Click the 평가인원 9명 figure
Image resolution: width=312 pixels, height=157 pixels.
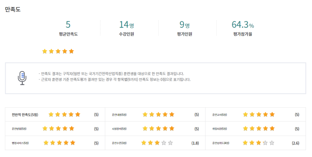tap(184, 25)
